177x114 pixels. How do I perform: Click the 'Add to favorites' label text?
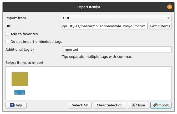tap(24, 34)
